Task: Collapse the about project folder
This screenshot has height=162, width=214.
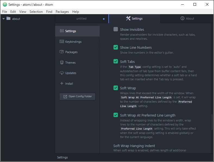Action: click(4, 19)
